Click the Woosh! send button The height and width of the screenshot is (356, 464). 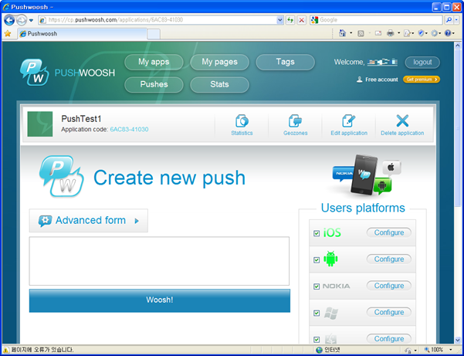tap(160, 300)
